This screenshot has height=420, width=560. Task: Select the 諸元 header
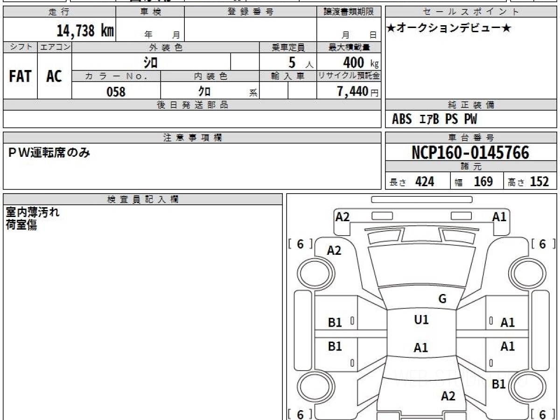pyautogui.click(x=471, y=167)
